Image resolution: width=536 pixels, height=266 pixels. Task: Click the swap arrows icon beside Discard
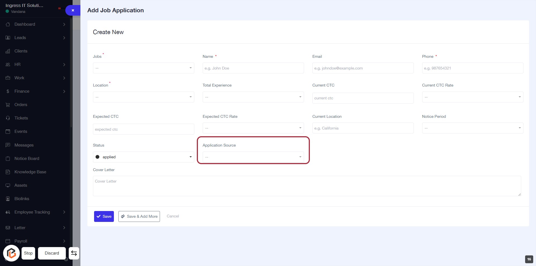click(74, 253)
